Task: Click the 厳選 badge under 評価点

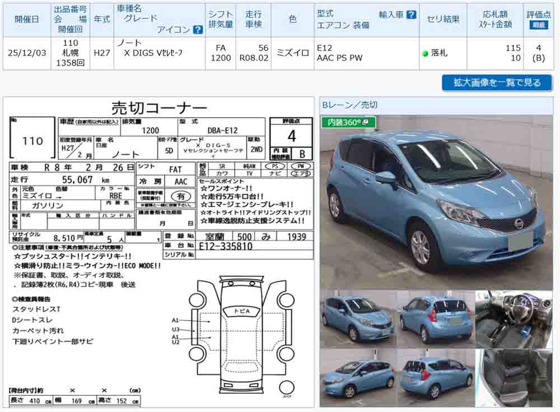Action: point(539,25)
